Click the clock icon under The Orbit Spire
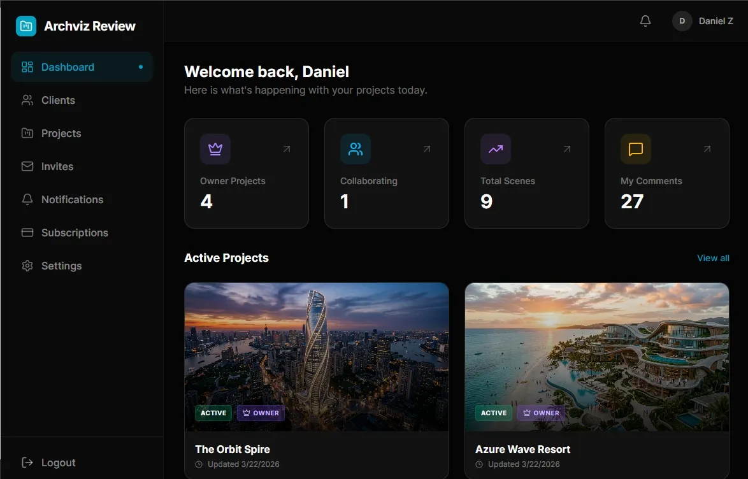The height and width of the screenshot is (479, 748). click(x=198, y=464)
